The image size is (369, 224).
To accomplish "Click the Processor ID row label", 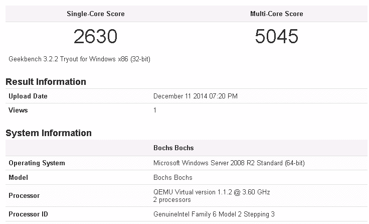I will point(29,214).
